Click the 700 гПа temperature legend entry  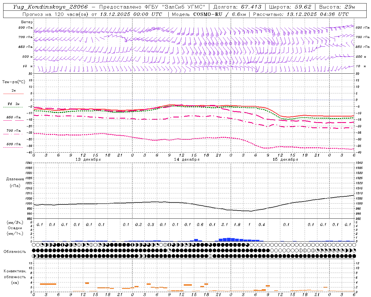point(14,131)
